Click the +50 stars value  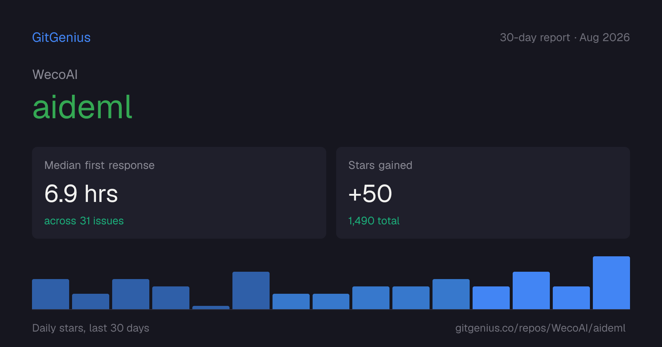[370, 194]
